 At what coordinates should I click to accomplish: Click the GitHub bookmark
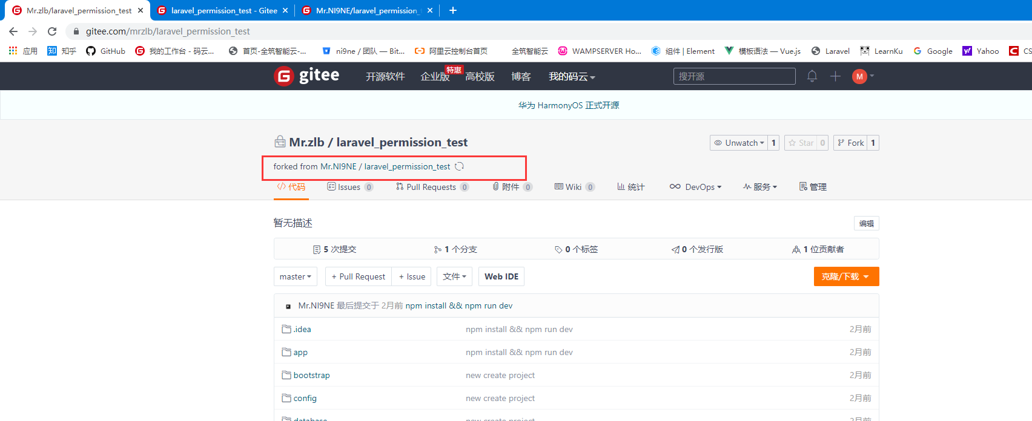(x=106, y=51)
